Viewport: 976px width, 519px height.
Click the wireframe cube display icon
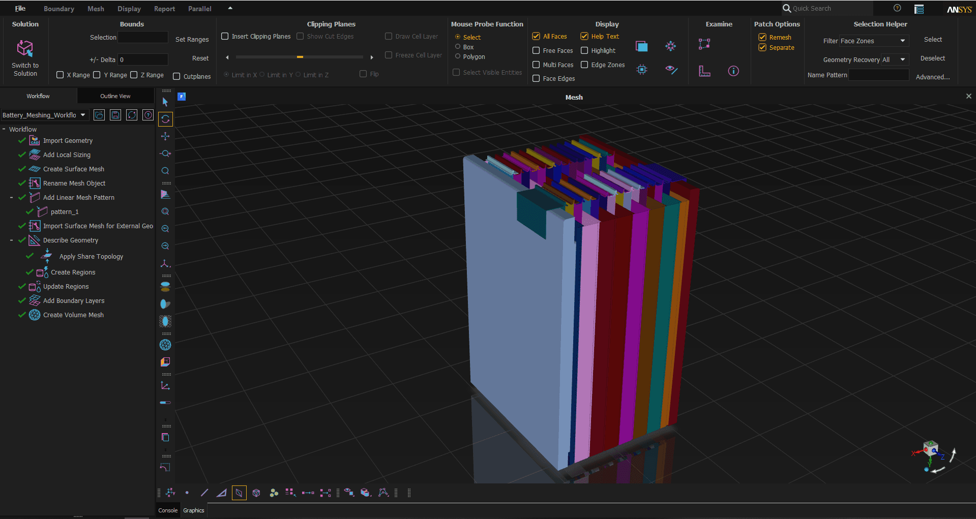[256, 492]
